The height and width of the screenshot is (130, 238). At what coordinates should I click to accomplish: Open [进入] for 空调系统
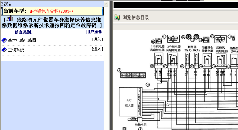(97, 49)
